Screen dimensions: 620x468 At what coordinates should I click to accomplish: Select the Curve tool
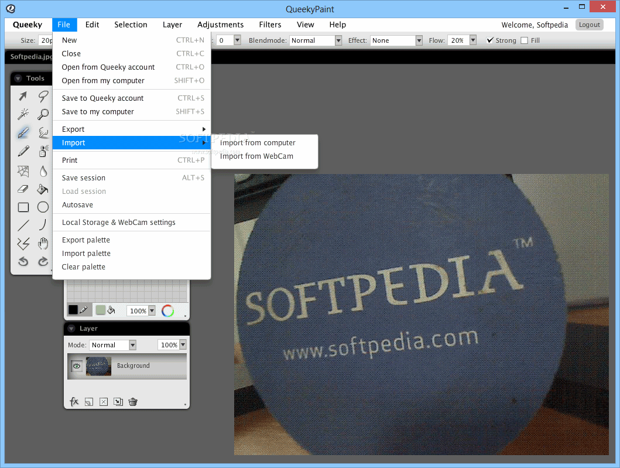coord(43,225)
